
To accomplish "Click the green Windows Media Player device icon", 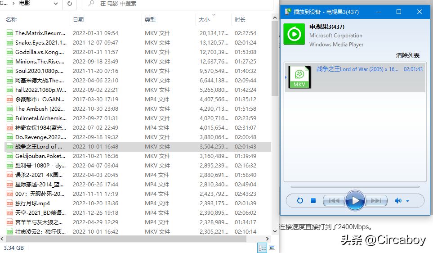I will pyautogui.click(x=295, y=34).
